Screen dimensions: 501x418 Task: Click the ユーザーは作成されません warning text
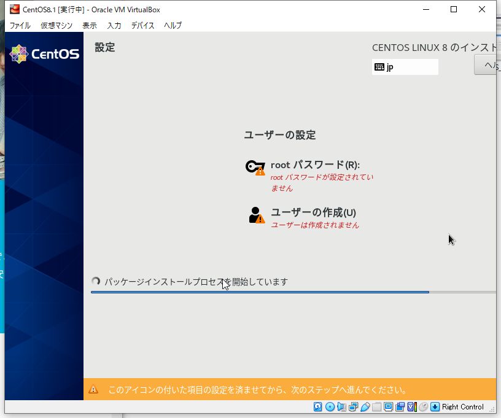(315, 225)
